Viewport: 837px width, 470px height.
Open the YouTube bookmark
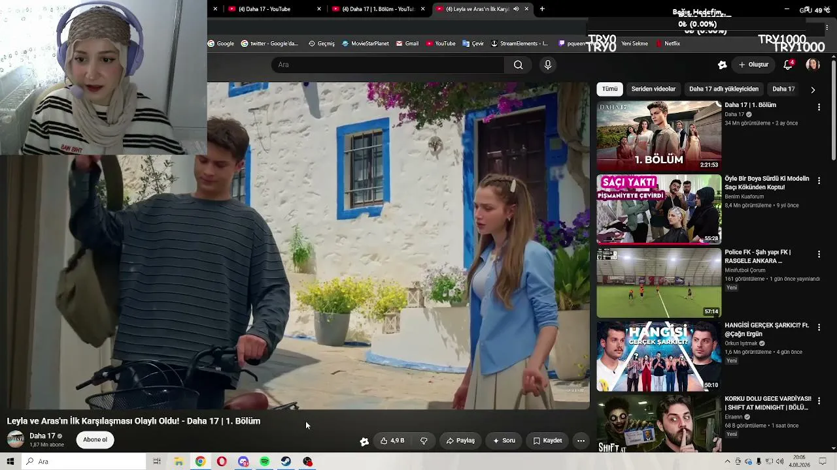(x=441, y=44)
